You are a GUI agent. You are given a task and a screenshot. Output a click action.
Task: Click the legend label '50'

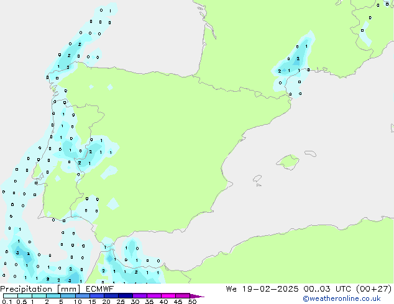click(x=192, y=302)
